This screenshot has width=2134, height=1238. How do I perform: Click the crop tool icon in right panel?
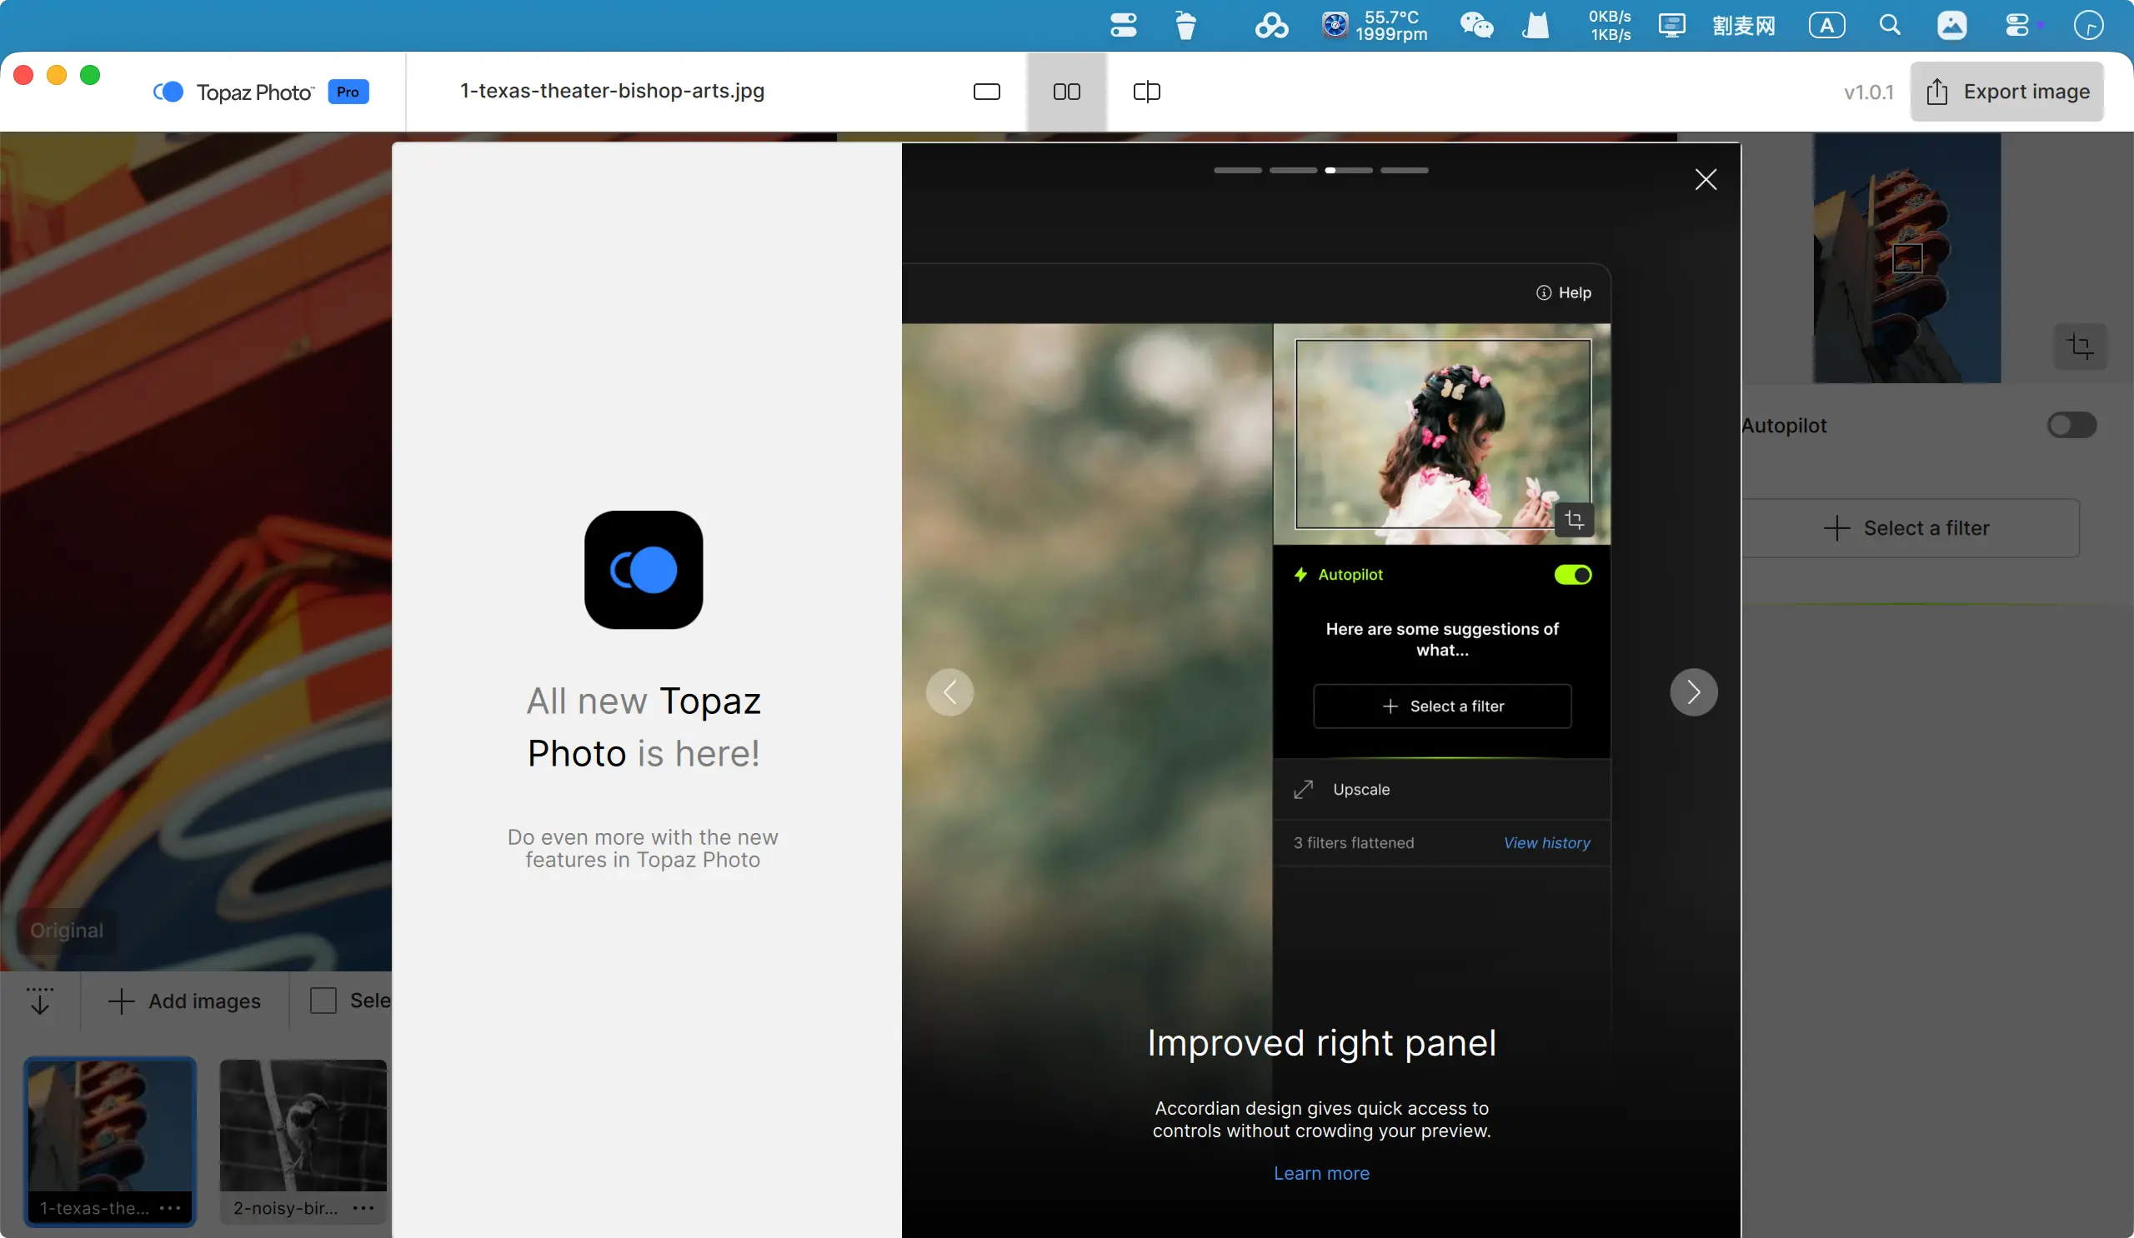click(x=2080, y=345)
